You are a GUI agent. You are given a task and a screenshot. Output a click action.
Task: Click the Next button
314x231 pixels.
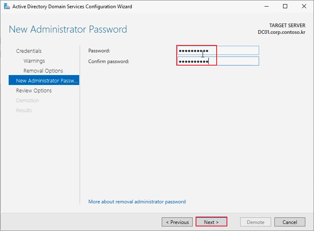211,222
